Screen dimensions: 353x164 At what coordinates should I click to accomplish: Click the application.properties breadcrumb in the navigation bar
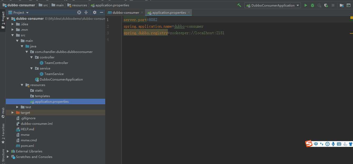click(110, 5)
